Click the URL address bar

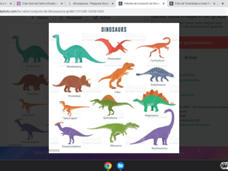113,11
